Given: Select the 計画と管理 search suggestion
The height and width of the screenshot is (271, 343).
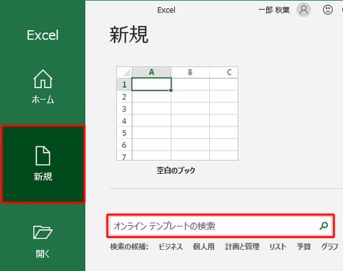Looking at the screenshot, I should point(242,246).
